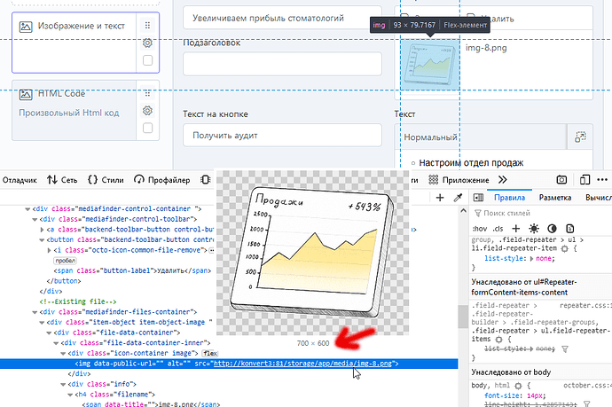Collapse the mediafinder-control-toolbar div node
612x407 pixels.
click(x=35, y=219)
